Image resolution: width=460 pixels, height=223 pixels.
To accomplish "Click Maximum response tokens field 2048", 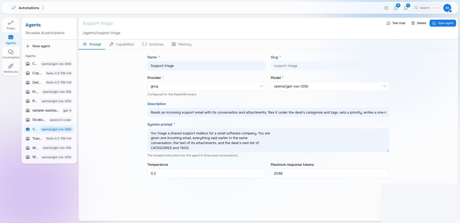I will (x=330, y=173).
